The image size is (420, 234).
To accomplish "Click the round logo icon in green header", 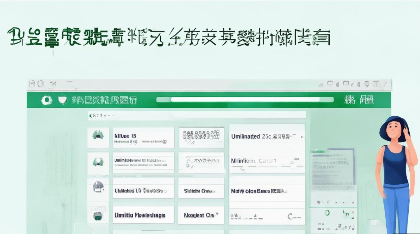I will [47, 100].
